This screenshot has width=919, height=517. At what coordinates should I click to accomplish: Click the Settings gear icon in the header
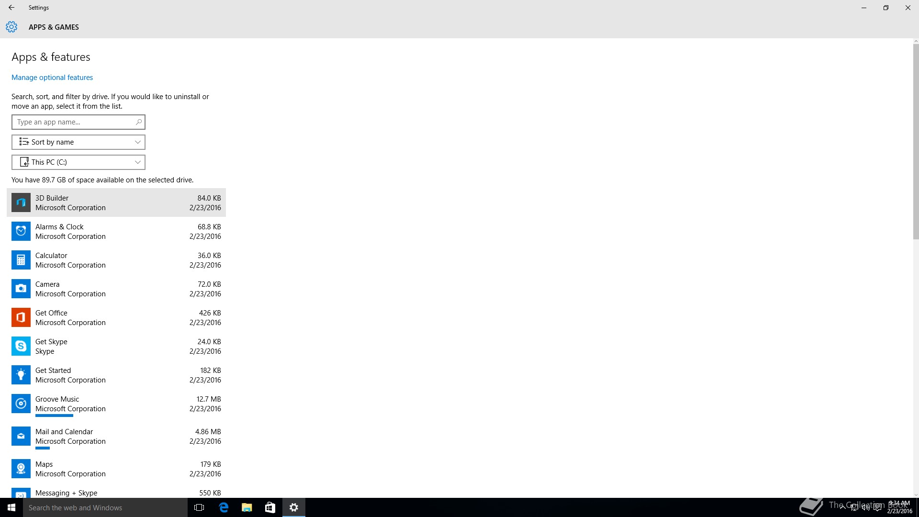(11, 27)
